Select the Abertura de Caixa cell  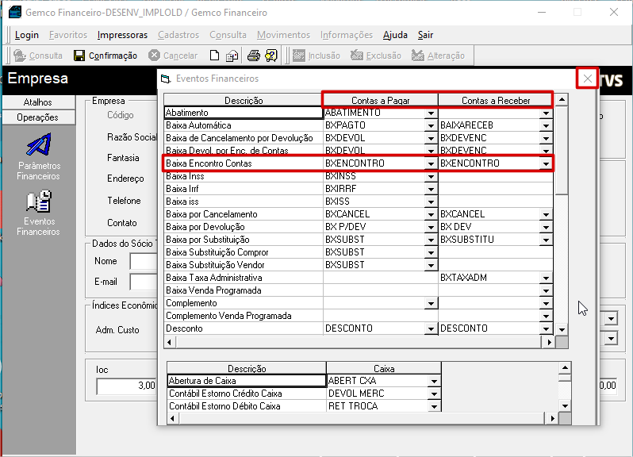click(246, 381)
